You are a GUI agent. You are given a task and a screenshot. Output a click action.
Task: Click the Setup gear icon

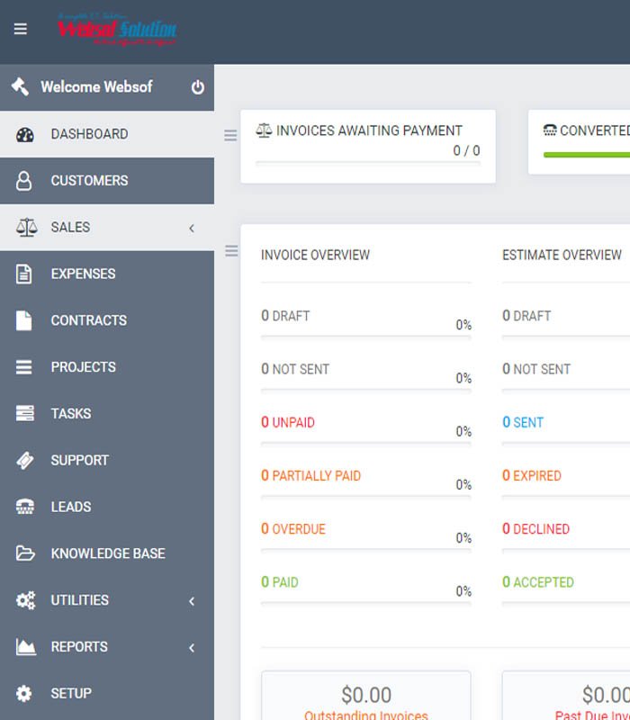pos(24,693)
